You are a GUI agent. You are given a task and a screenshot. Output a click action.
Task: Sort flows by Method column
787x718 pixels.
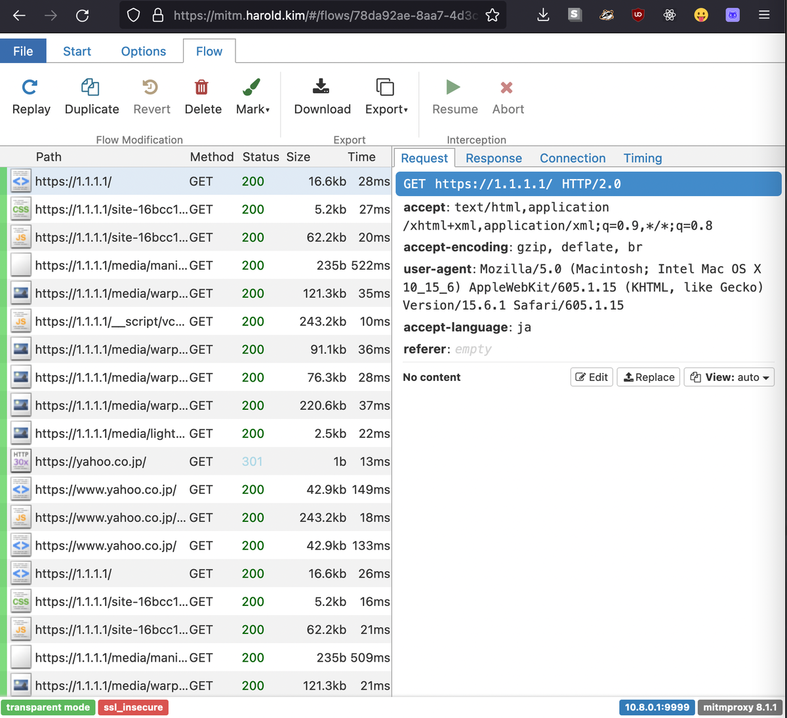212,157
